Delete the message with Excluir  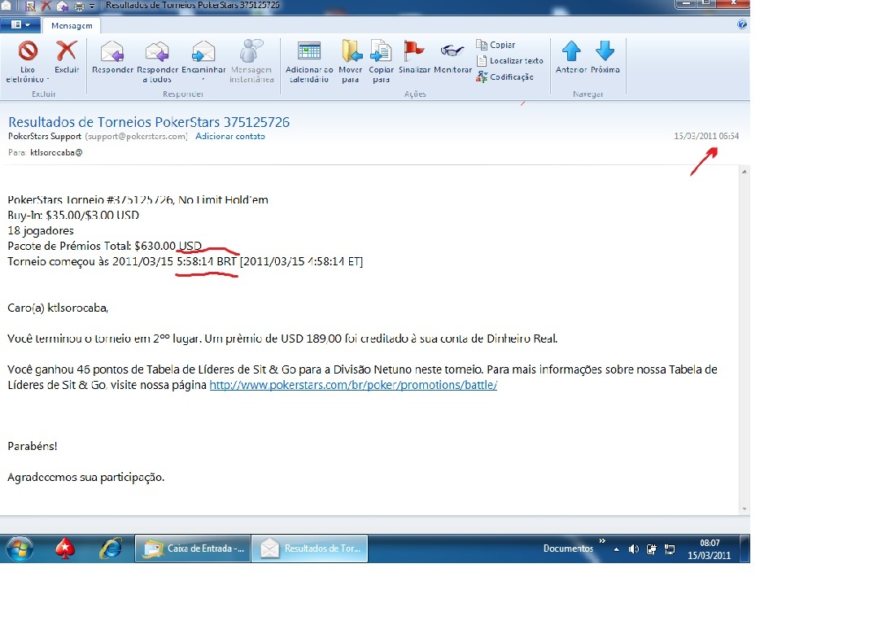click(67, 57)
